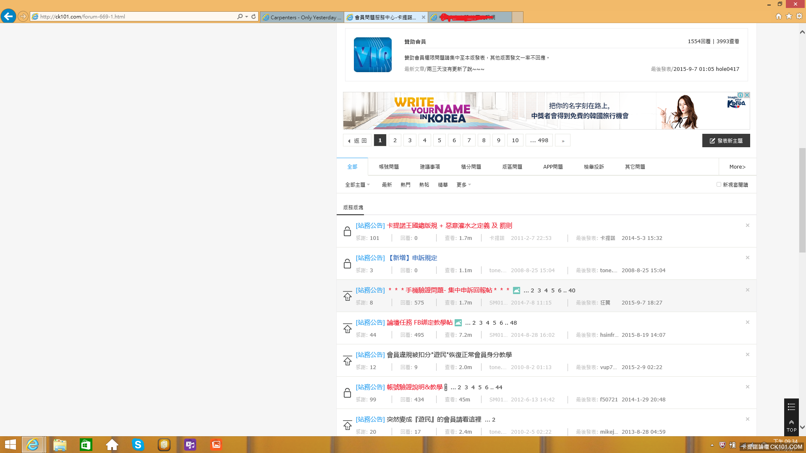
Task: Refresh the page with reload icon
Action: pyautogui.click(x=254, y=16)
